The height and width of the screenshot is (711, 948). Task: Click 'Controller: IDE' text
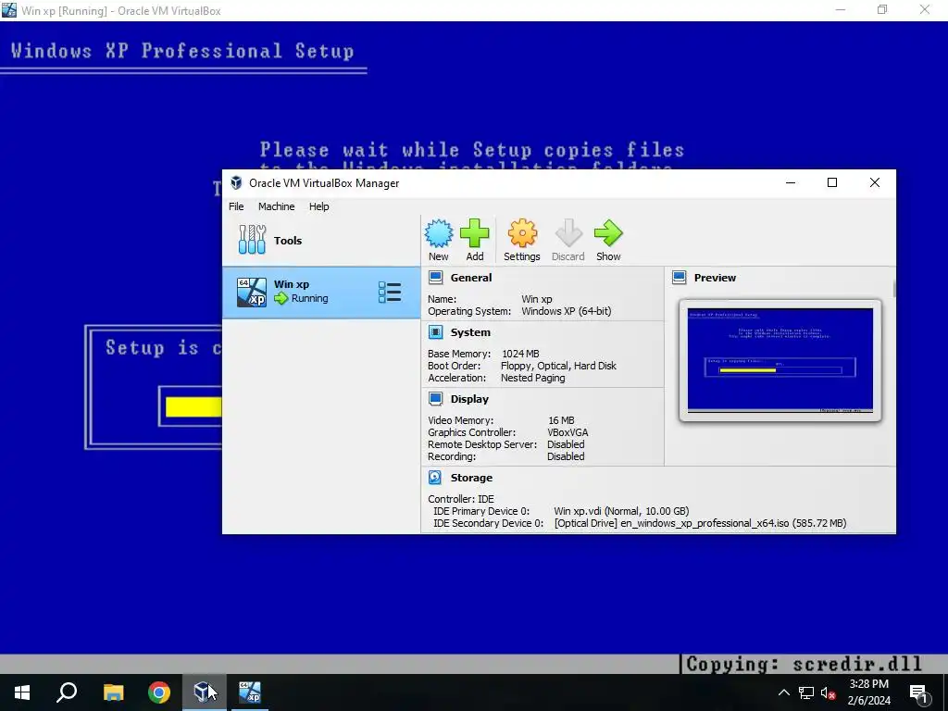click(x=461, y=499)
